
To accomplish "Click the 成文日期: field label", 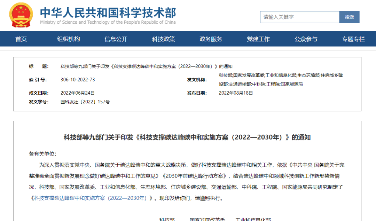I will coord(39,93).
